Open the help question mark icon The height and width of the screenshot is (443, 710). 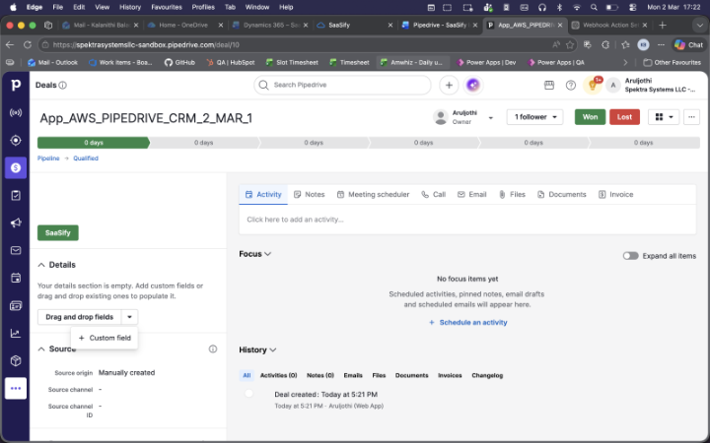pos(571,85)
